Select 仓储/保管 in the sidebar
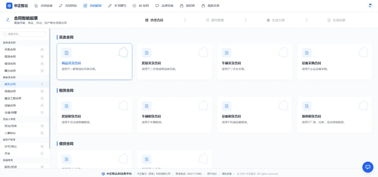The height and width of the screenshot is (177, 378). [24, 113]
